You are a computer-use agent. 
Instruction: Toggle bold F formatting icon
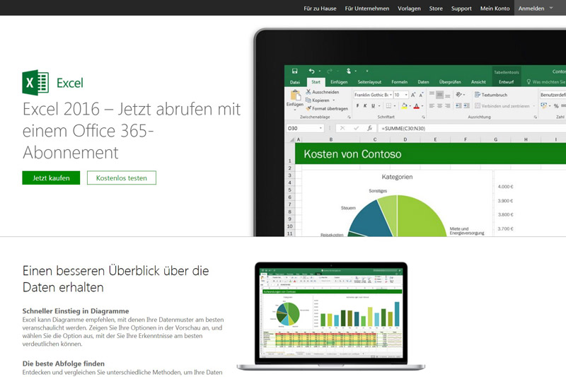pyautogui.click(x=358, y=105)
